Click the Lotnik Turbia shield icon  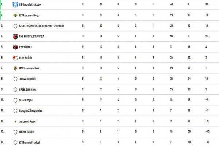15,132
